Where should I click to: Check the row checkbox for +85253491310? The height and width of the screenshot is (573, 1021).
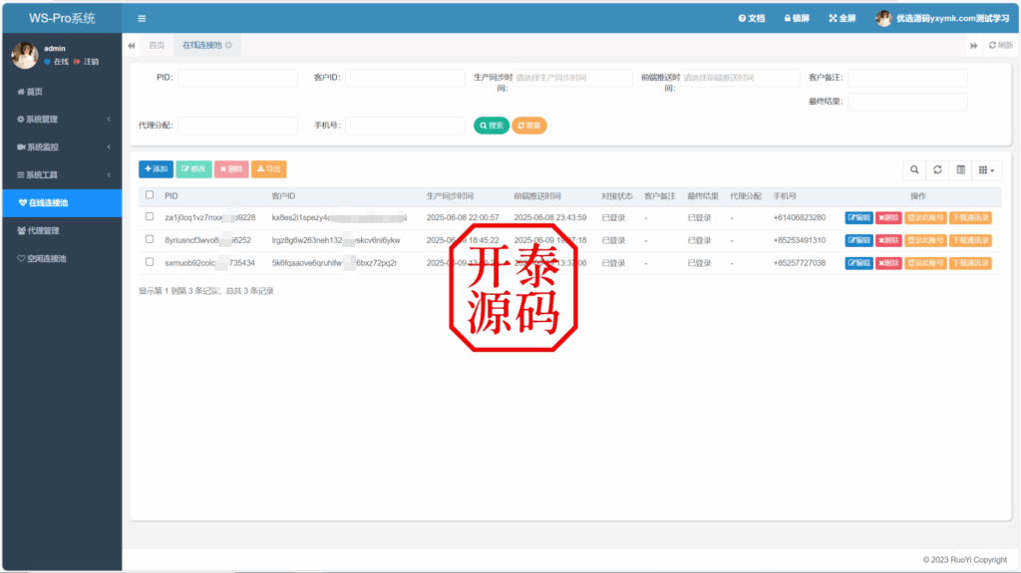(x=150, y=239)
